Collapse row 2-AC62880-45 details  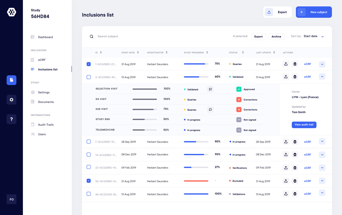[x=322, y=76]
